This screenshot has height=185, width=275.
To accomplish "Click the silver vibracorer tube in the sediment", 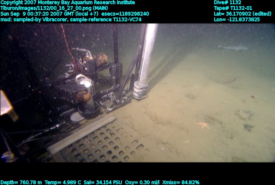I will (x=145, y=61).
